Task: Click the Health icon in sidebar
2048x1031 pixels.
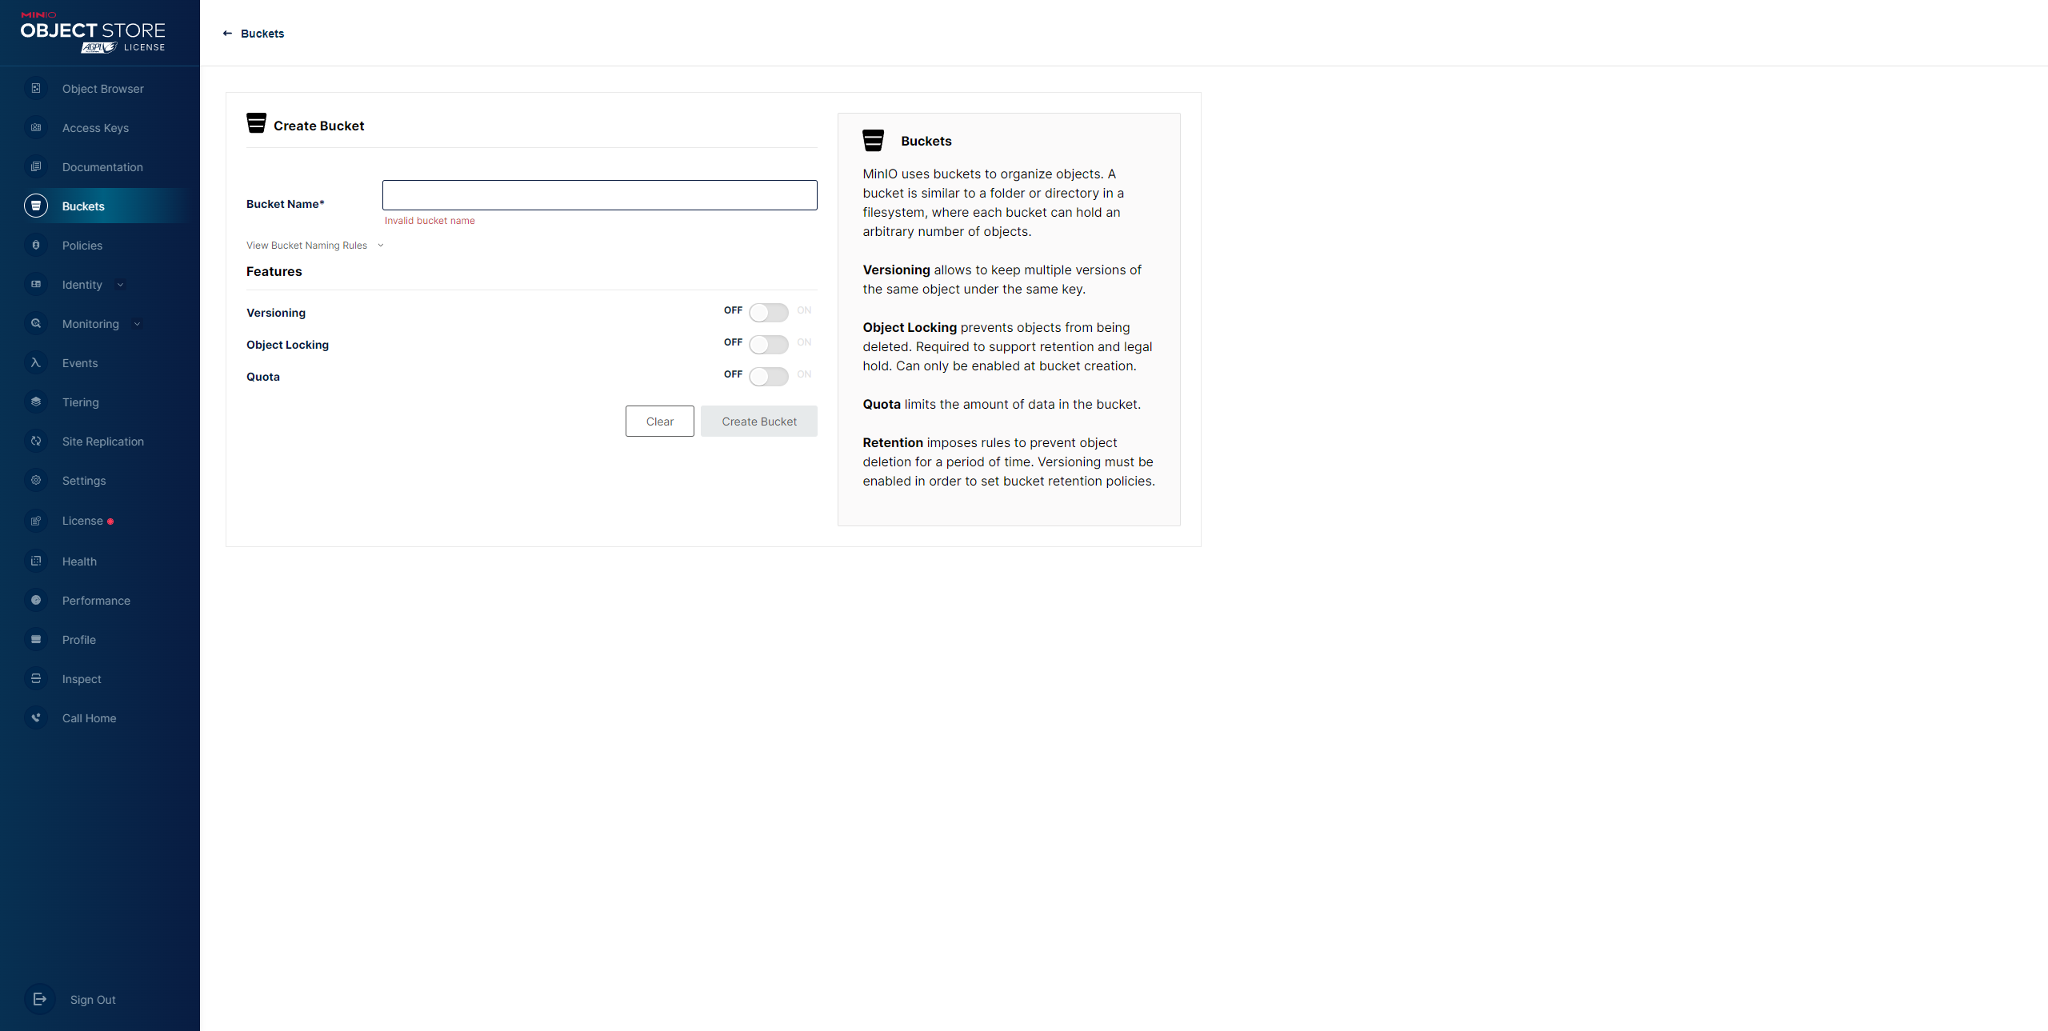Action: [x=35, y=560]
